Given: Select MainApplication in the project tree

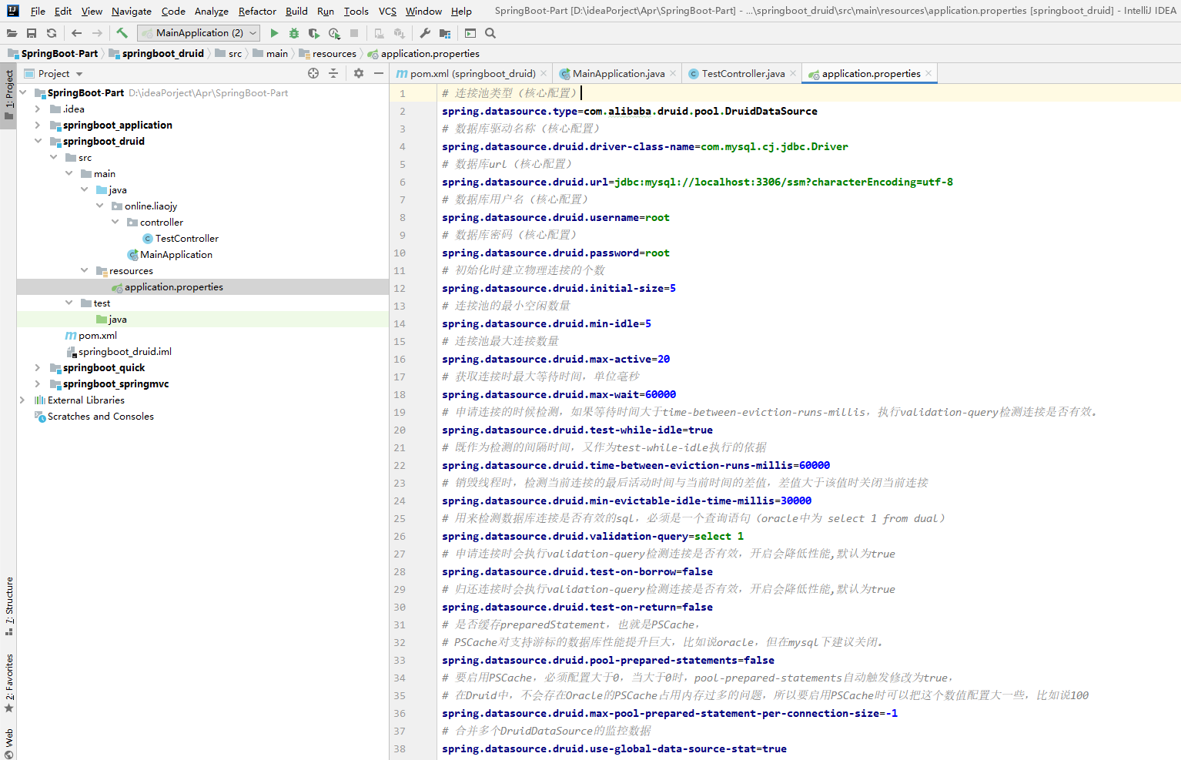Looking at the screenshot, I should pyautogui.click(x=176, y=255).
